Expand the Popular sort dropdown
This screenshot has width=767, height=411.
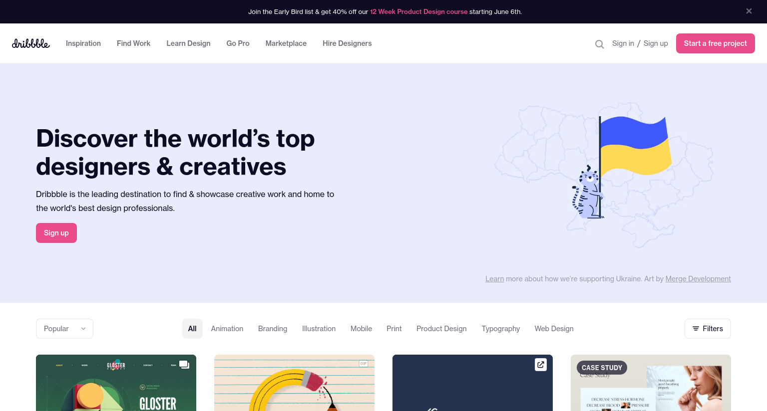64,329
